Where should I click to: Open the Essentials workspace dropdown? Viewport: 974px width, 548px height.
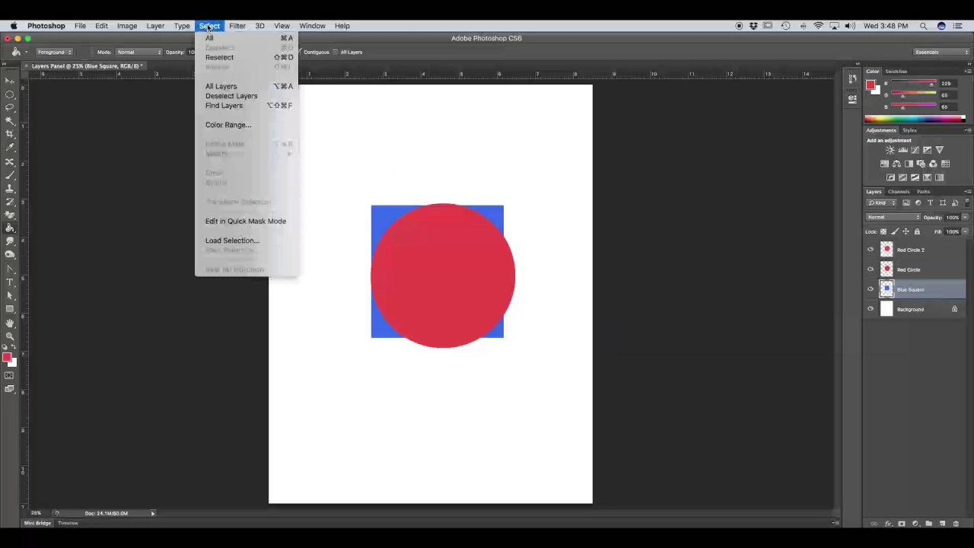click(942, 52)
